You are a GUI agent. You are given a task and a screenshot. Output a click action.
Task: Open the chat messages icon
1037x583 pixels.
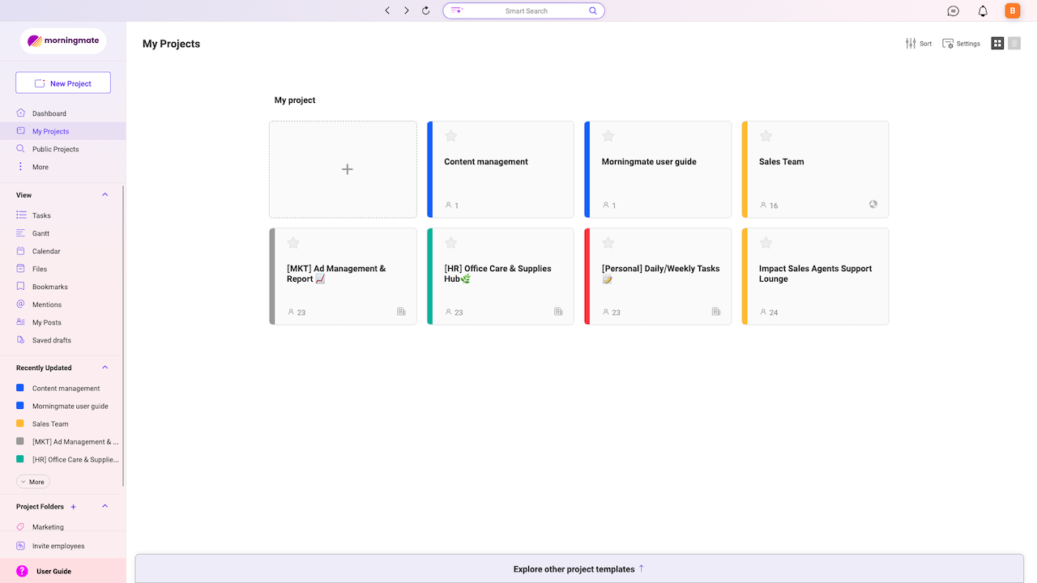(954, 11)
